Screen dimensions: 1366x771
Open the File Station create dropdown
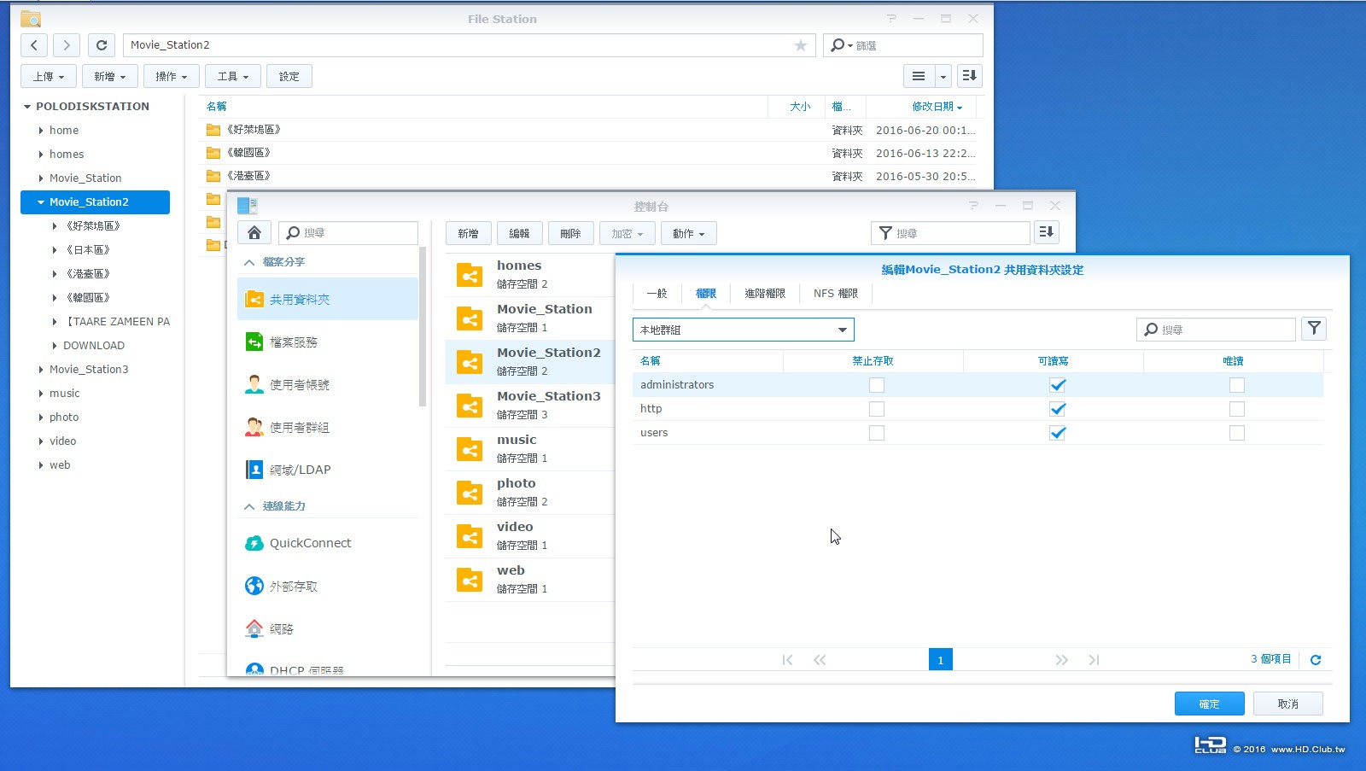[x=110, y=76]
